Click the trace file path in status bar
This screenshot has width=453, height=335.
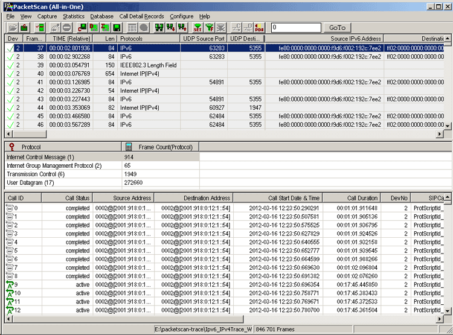(x=204, y=329)
